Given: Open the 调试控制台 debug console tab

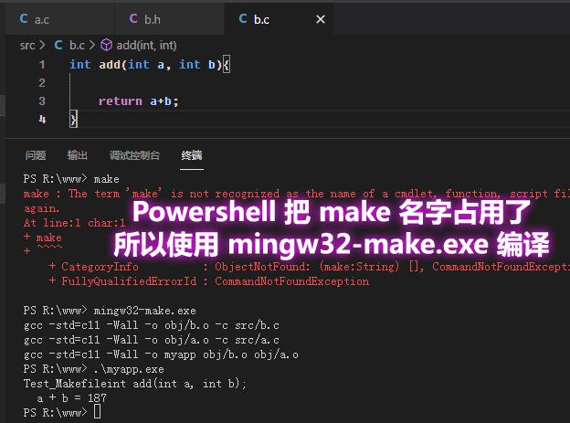Looking at the screenshot, I should pos(134,155).
